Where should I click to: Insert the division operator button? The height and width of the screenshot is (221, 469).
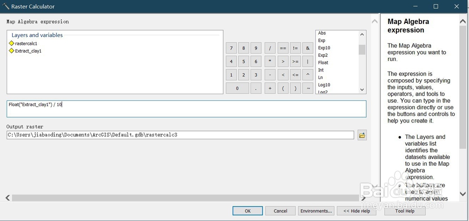[270, 48]
